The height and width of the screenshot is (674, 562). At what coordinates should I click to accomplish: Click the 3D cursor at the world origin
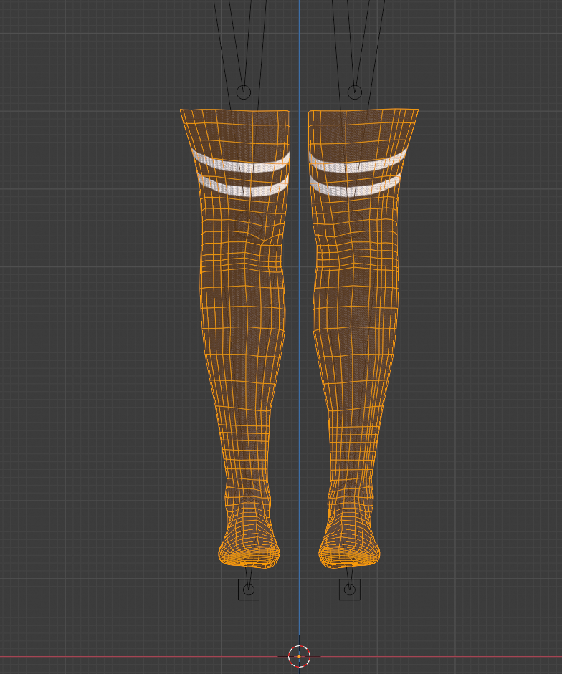pyautogui.click(x=299, y=656)
